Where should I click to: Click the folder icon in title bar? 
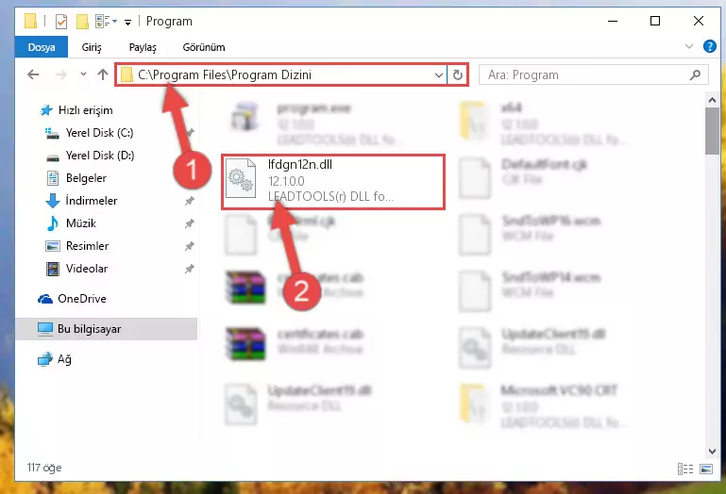[x=30, y=22]
